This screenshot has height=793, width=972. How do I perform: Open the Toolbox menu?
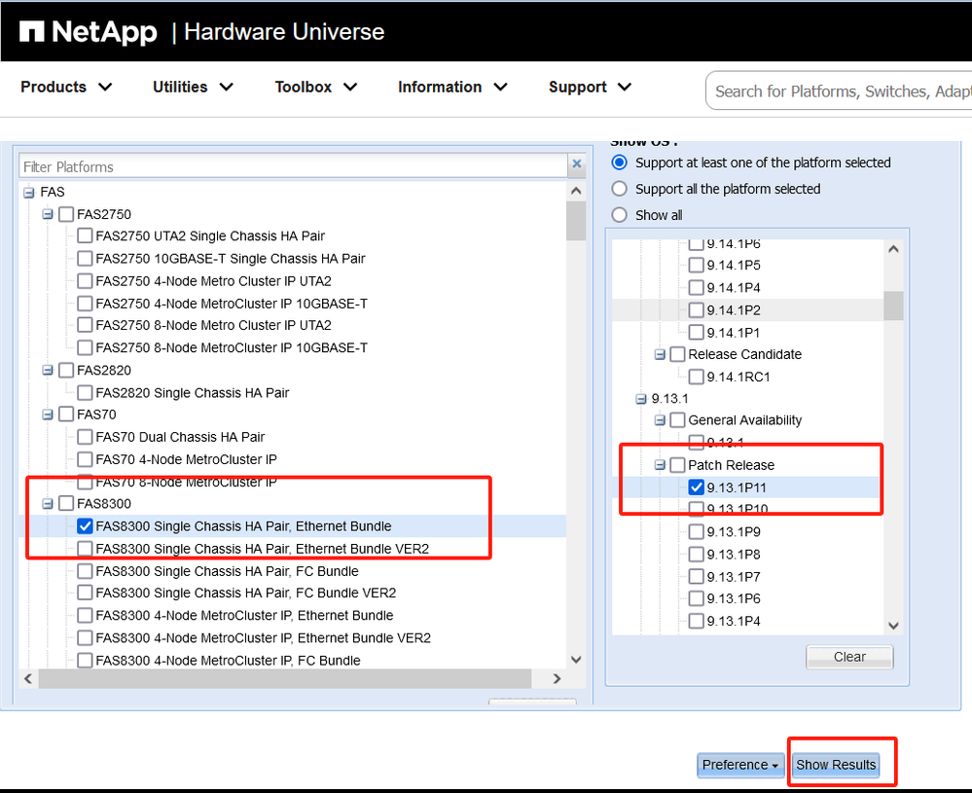point(315,88)
